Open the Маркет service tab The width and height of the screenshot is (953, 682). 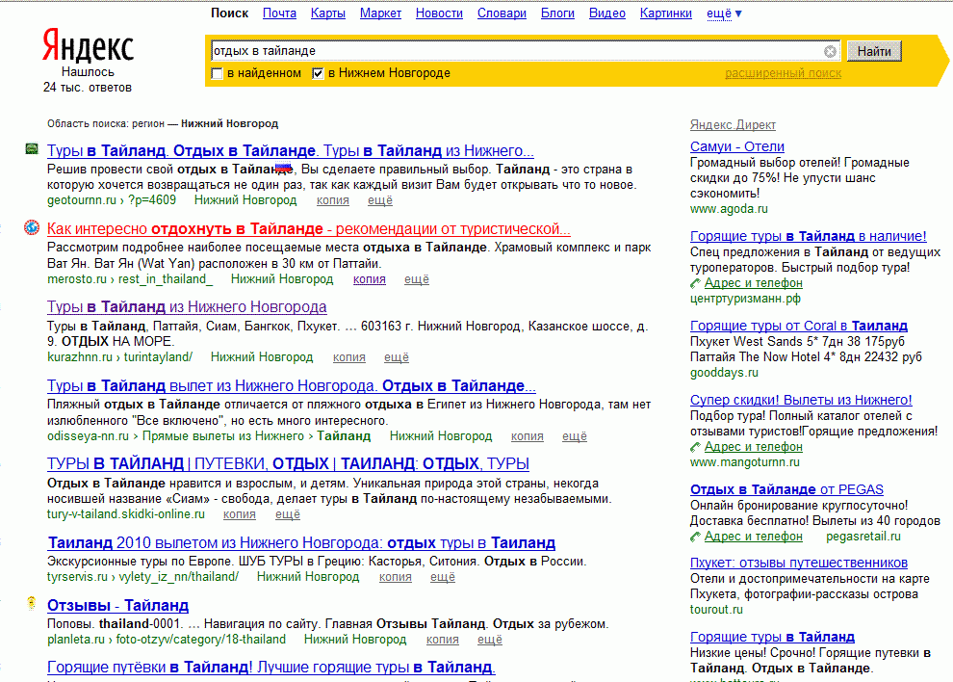pyautogui.click(x=380, y=13)
